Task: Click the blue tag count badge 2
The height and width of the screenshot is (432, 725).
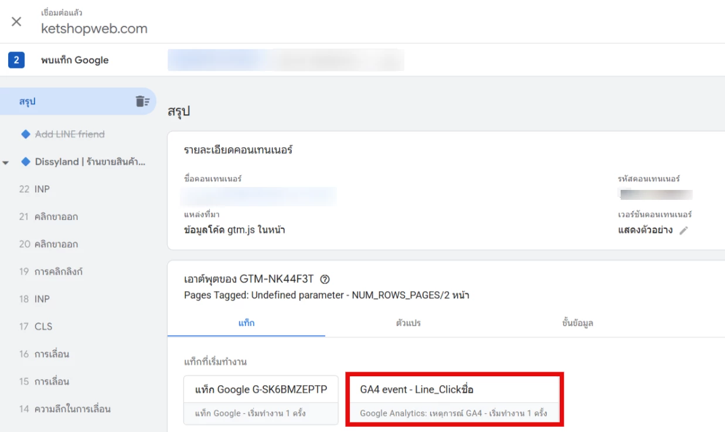Action: tap(16, 60)
